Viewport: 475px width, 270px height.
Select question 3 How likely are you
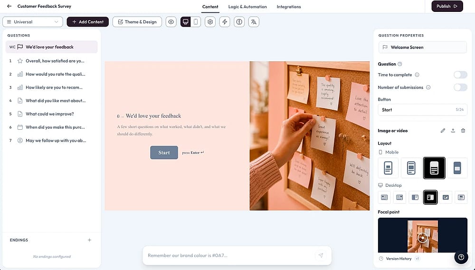51,87
